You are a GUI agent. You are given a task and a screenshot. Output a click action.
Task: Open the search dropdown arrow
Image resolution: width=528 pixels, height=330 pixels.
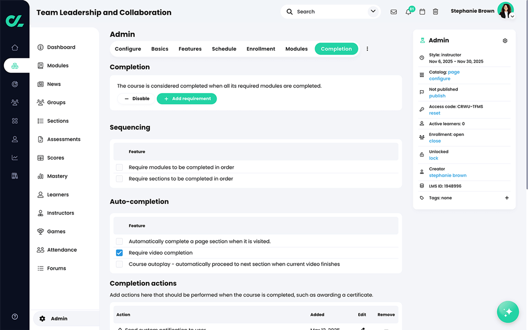tap(373, 11)
